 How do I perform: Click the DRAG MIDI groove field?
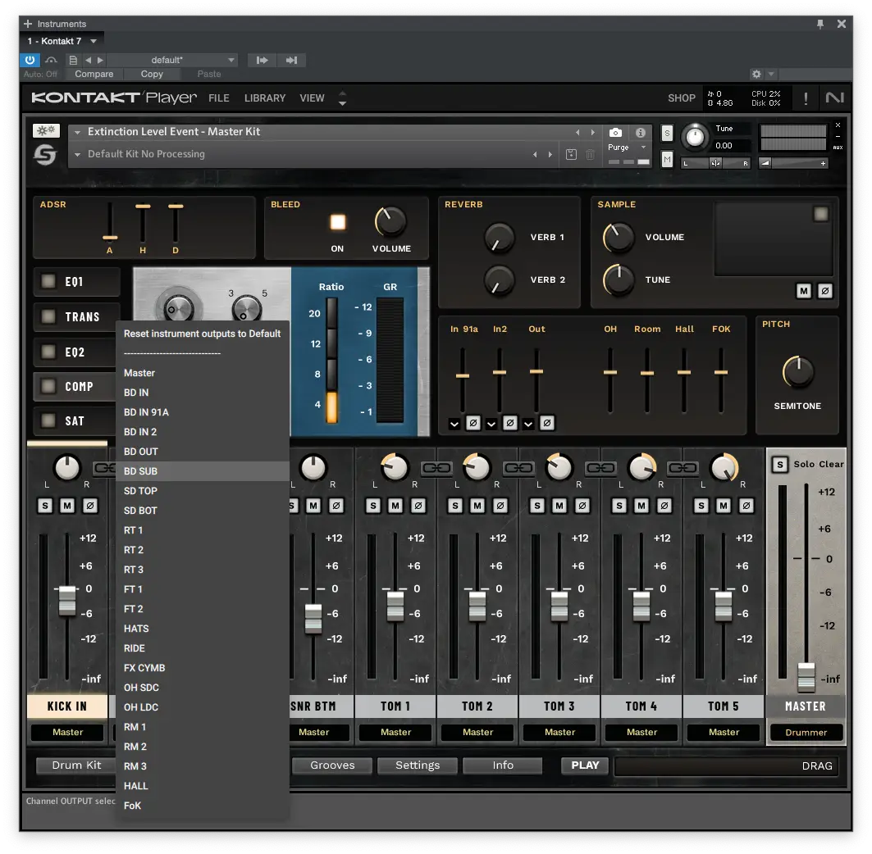(x=727, y=765)
